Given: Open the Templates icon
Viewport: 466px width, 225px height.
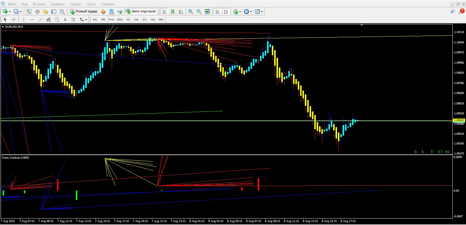Looking at the screenshot, I should [x=257, y=12].
